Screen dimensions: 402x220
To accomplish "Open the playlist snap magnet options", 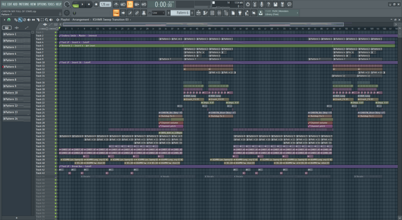I will [9, 20].
